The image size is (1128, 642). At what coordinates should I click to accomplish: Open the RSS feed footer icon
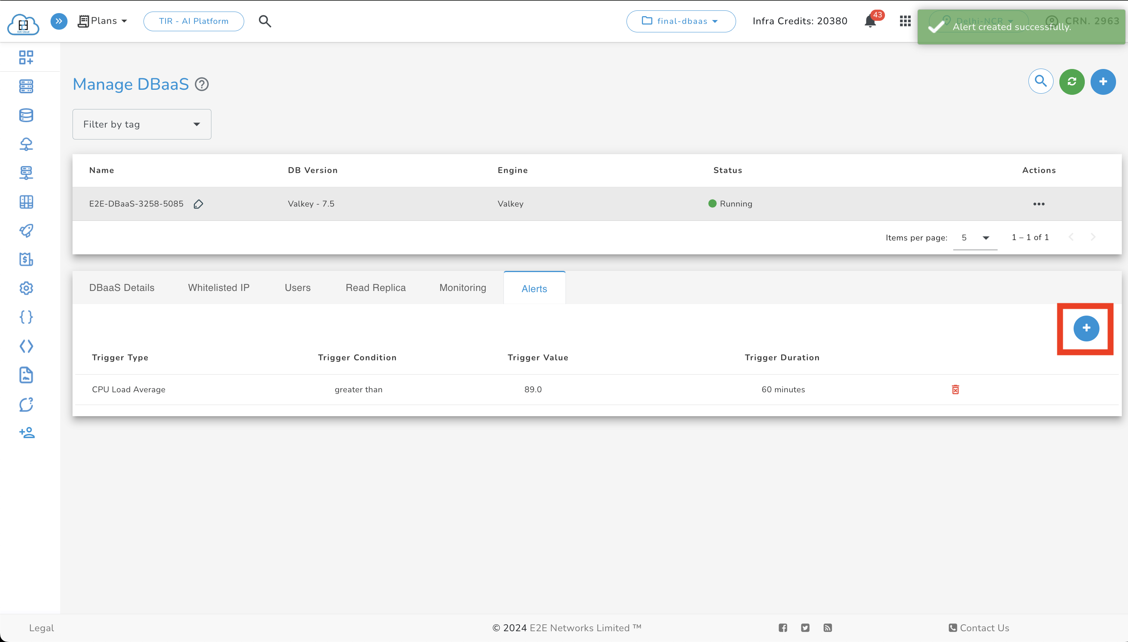tap(828, 628)
